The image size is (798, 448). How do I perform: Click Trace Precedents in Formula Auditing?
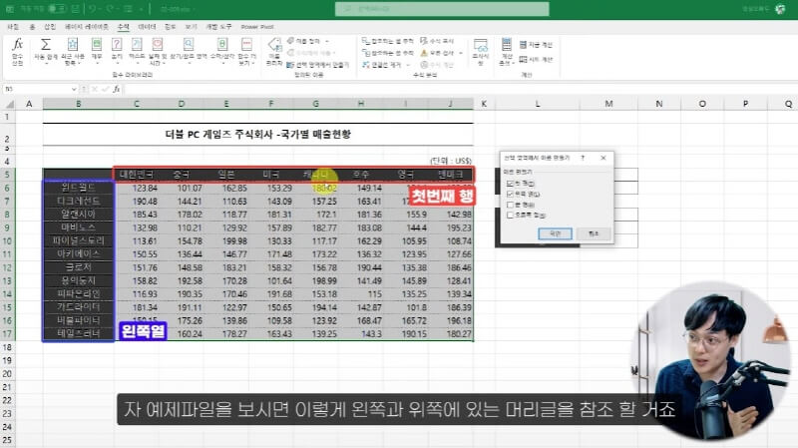[x=387, y=41]
